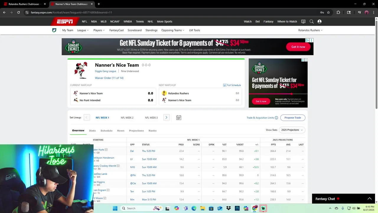Click the ESPN search magnifier icon
This screenshot has width=378, height=213.
(312, 22)
